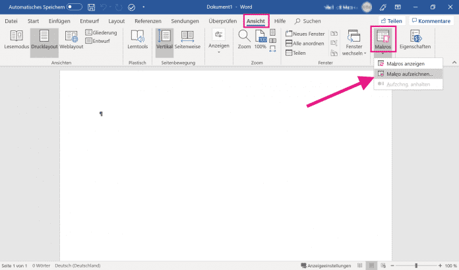Open the Kommentare button
The height and width of the screenshot is (270, 459).
[x=430, y=21]
